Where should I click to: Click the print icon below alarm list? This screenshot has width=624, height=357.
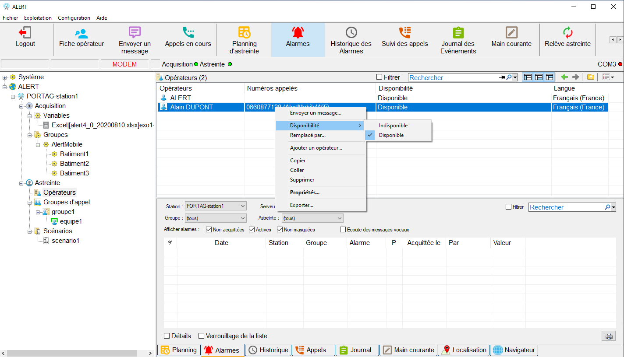coord(608,336)
